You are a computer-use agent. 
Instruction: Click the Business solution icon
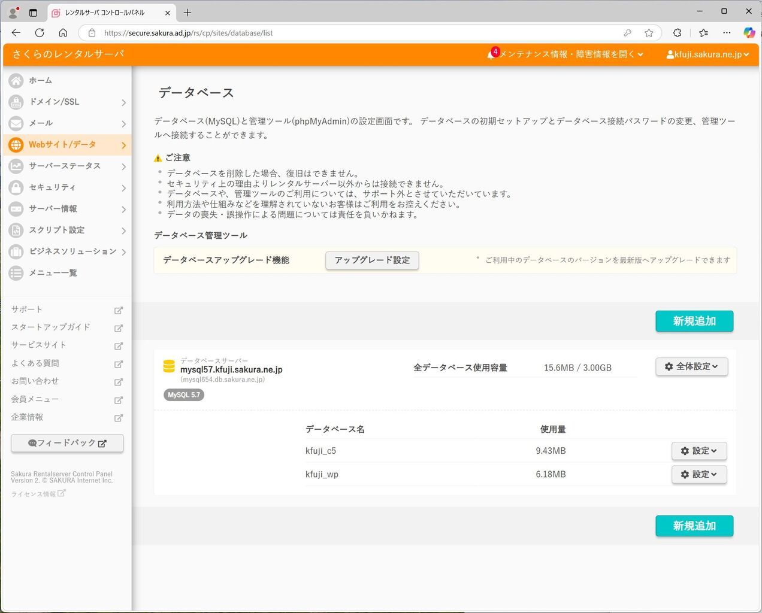16,251
